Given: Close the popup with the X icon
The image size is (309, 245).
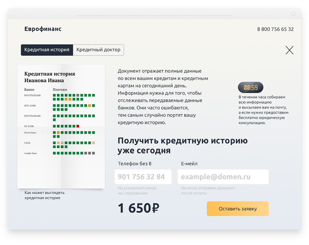Looking at the screenshot, I should (289, 50).
